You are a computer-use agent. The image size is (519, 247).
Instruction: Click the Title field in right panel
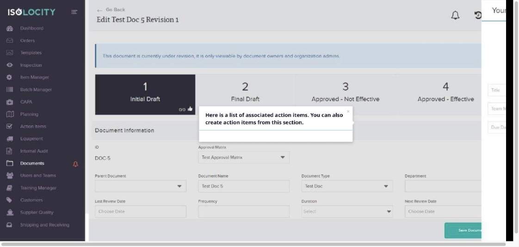pos(497,90)
